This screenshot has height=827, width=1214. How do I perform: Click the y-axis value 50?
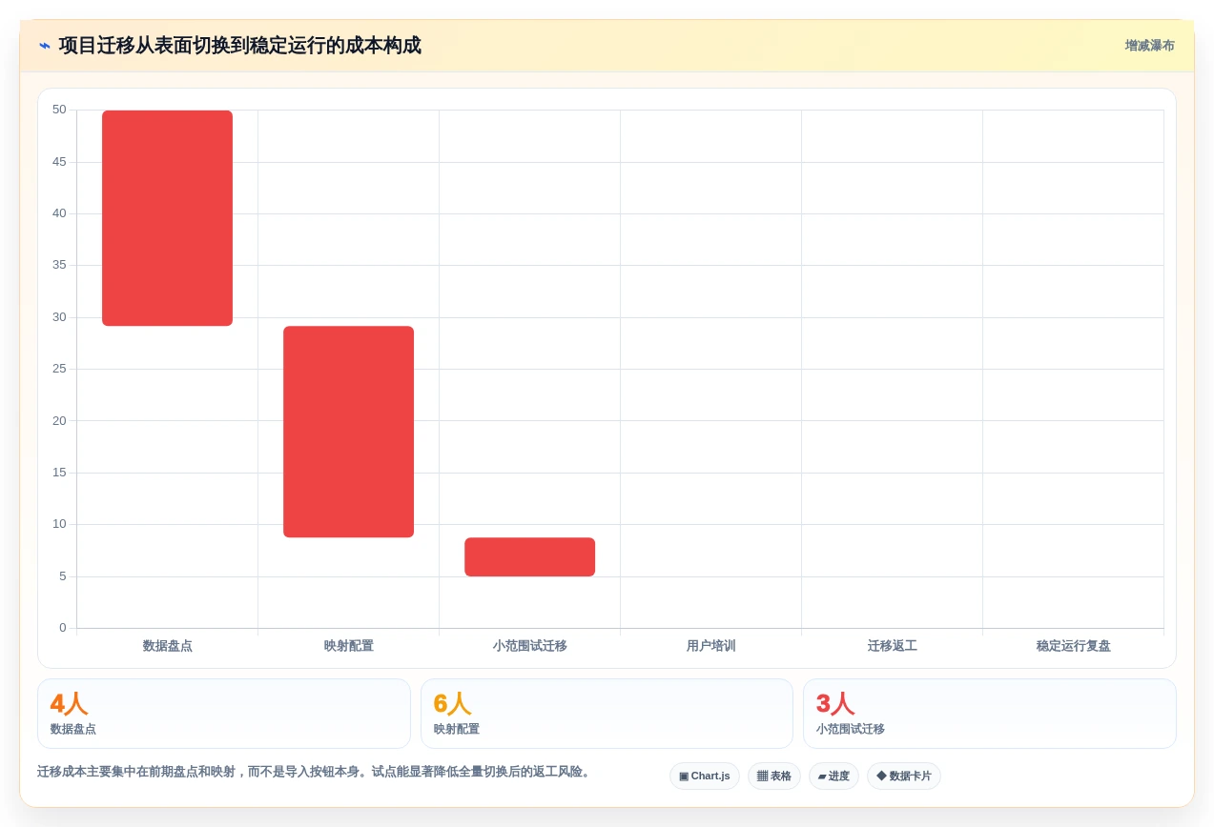coord(59,110)
